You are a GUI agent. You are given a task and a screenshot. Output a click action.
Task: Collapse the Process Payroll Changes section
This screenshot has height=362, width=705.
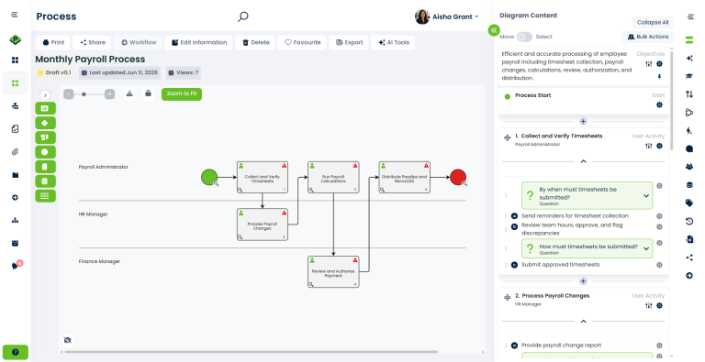(x=583, y=321)
